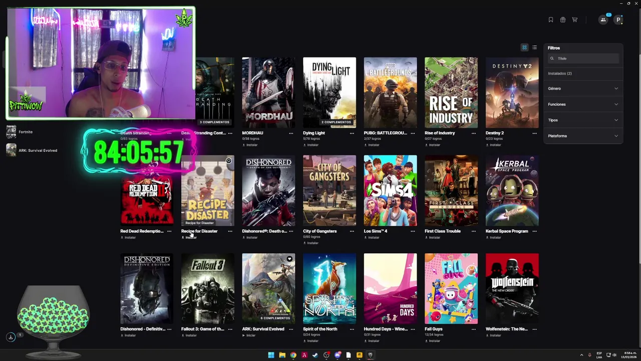Image resolution: width=641 pixels, height=361 pixels.
Task: Open the wishlist bookmark icon
Action: pos(551,20)
